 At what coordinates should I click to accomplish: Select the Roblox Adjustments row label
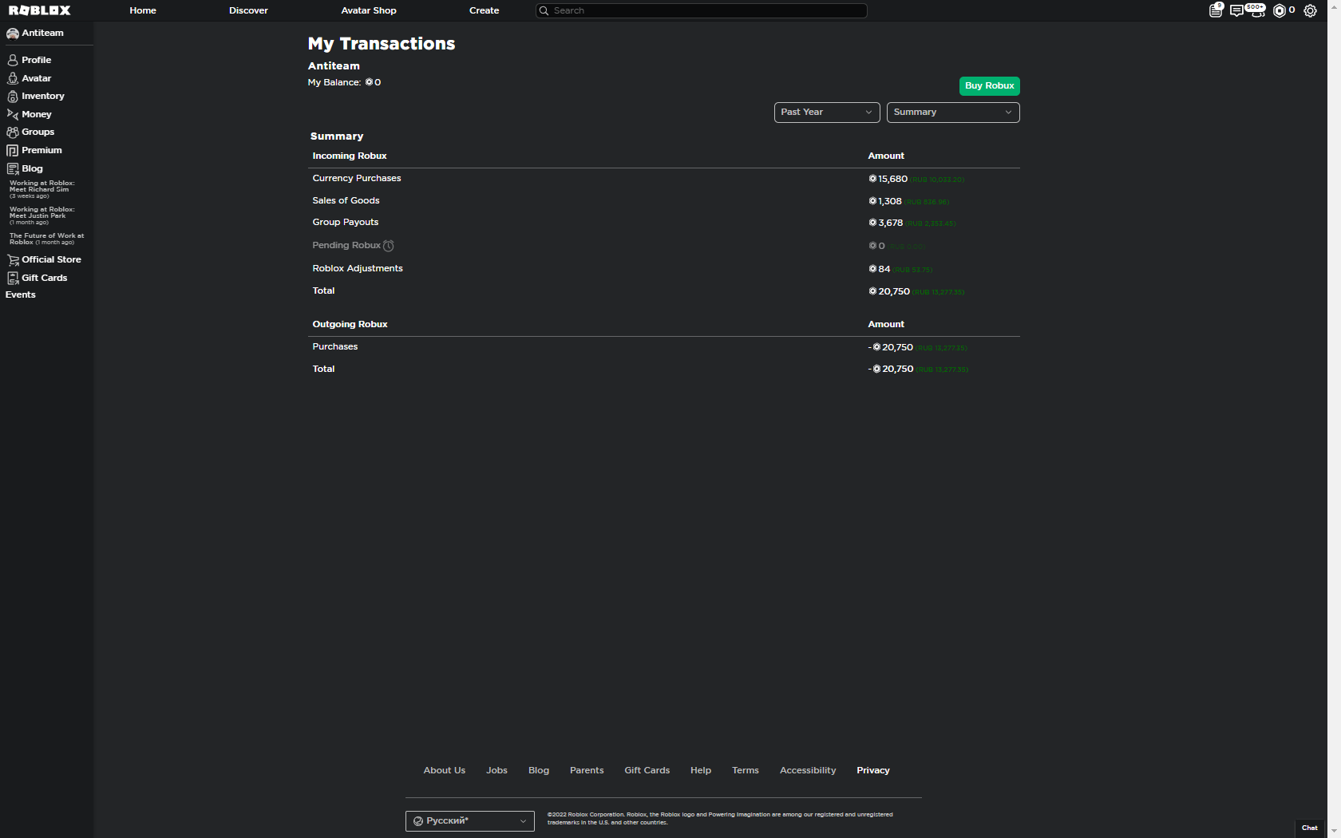(x=358, y=268)
